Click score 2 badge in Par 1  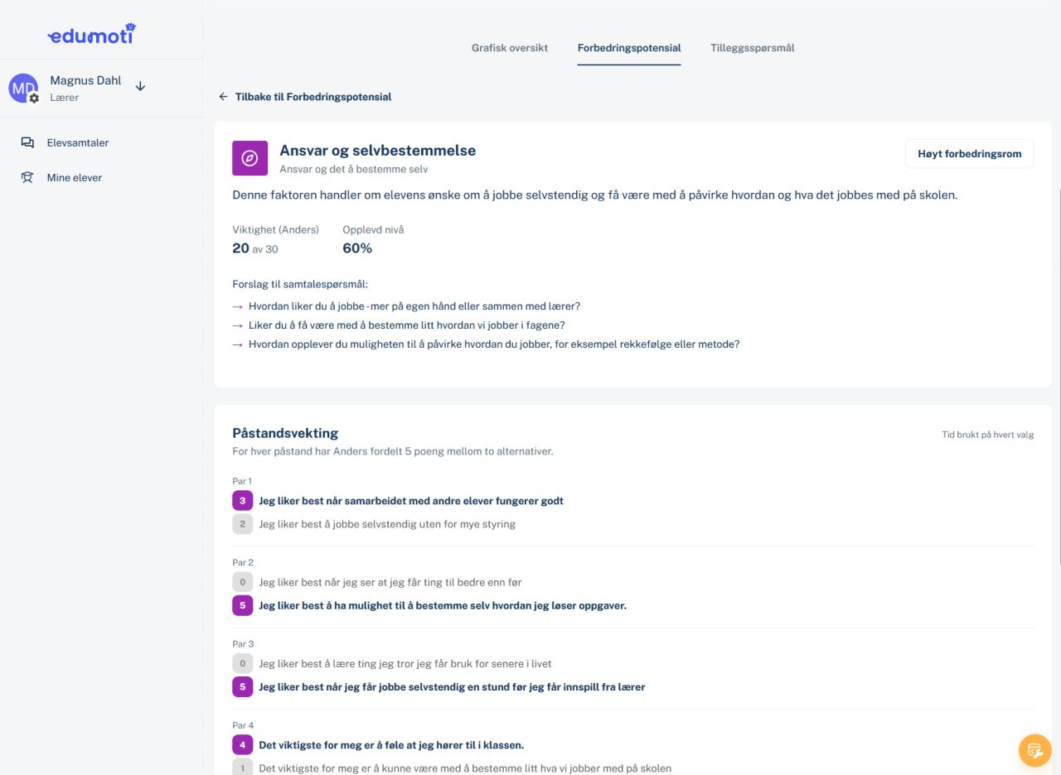pyautogui.click(x=242, y=524)
